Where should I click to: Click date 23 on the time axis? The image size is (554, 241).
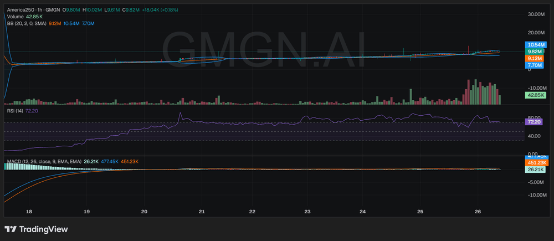point(307,212)
